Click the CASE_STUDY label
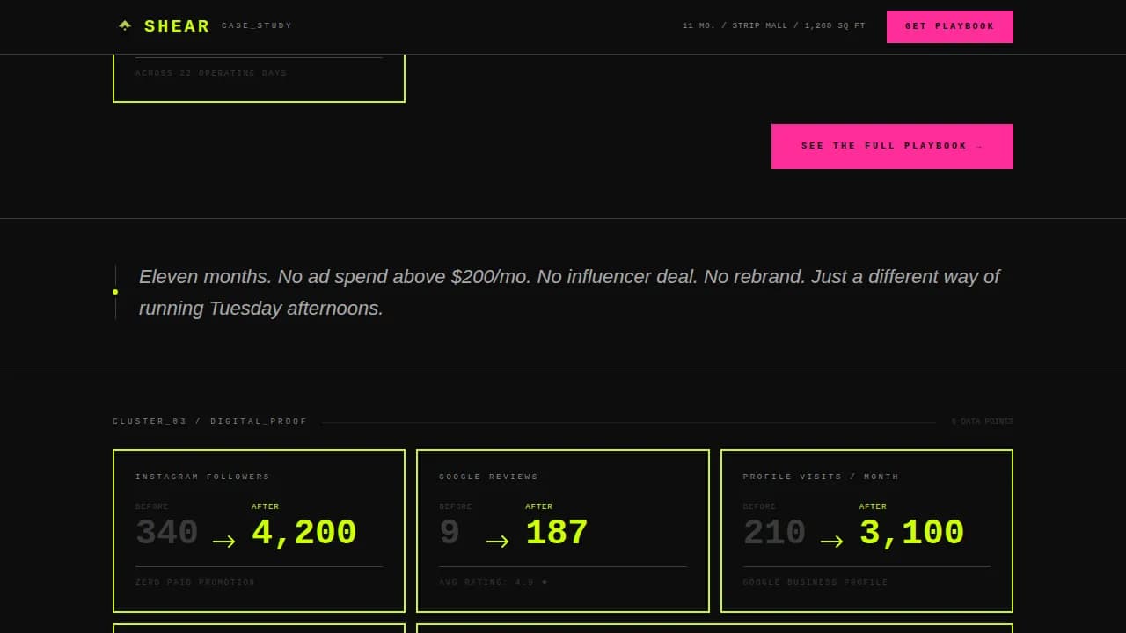1126x633 pixels. tap(257, 26)
